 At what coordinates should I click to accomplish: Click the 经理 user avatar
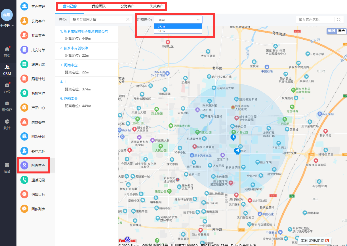7,15
